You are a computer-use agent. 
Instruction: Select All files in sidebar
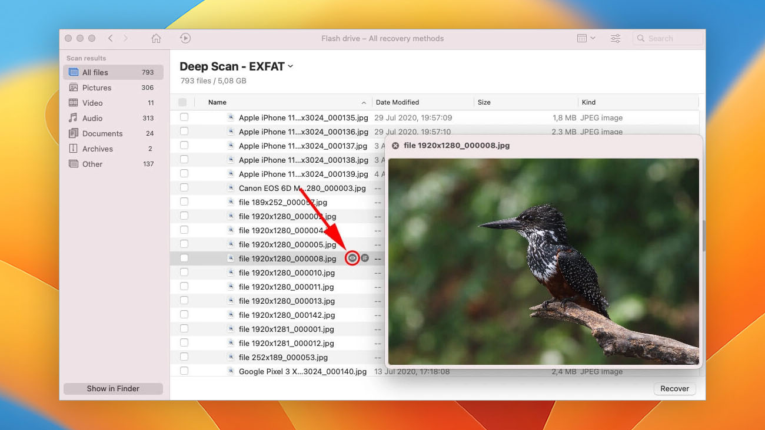(113, 72)
